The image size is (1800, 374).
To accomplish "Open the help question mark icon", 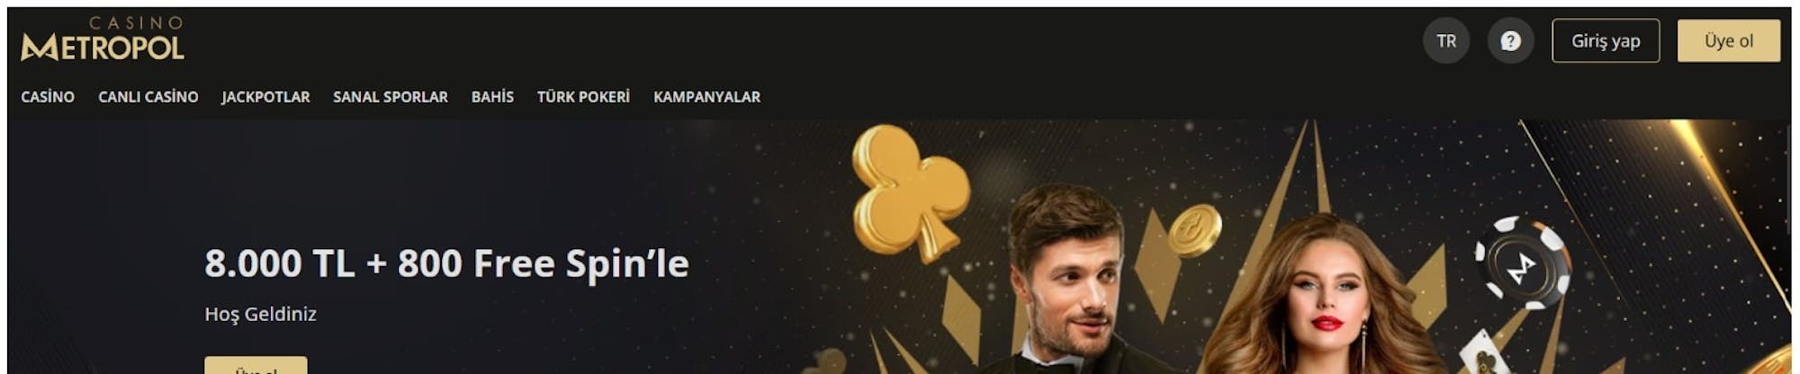I will pos(1510,41).
